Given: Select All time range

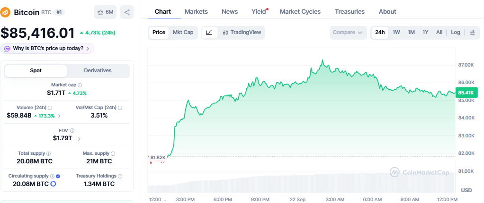Looking at the screenshot, I should click(439, 33).
